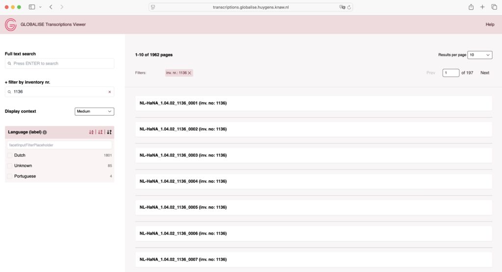This screenshot has height=272, width=502.
Task: Click the Prev pagination button
Action: tap(430, 73)
